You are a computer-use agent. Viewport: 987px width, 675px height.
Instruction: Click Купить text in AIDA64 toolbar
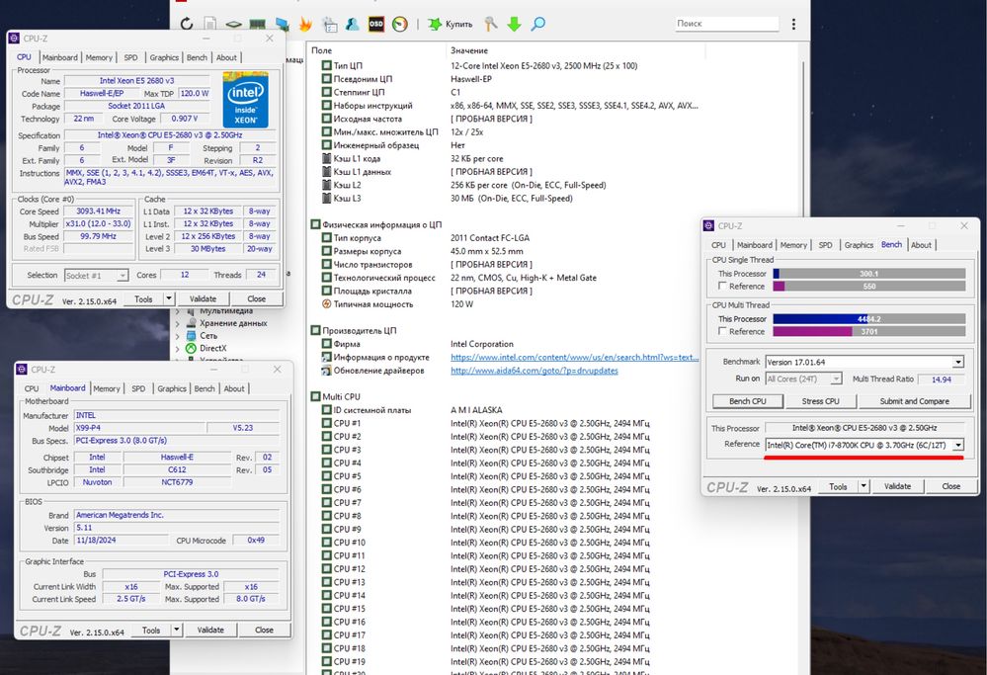[x=458, y=24]
